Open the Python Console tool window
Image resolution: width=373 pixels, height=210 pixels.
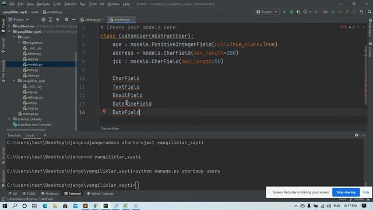coord(100,194)
